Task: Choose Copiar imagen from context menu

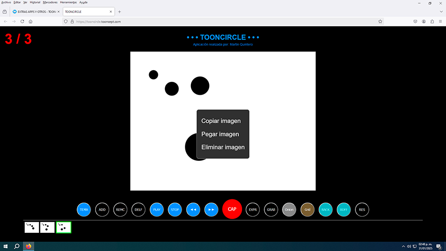Action: [221, 121]
